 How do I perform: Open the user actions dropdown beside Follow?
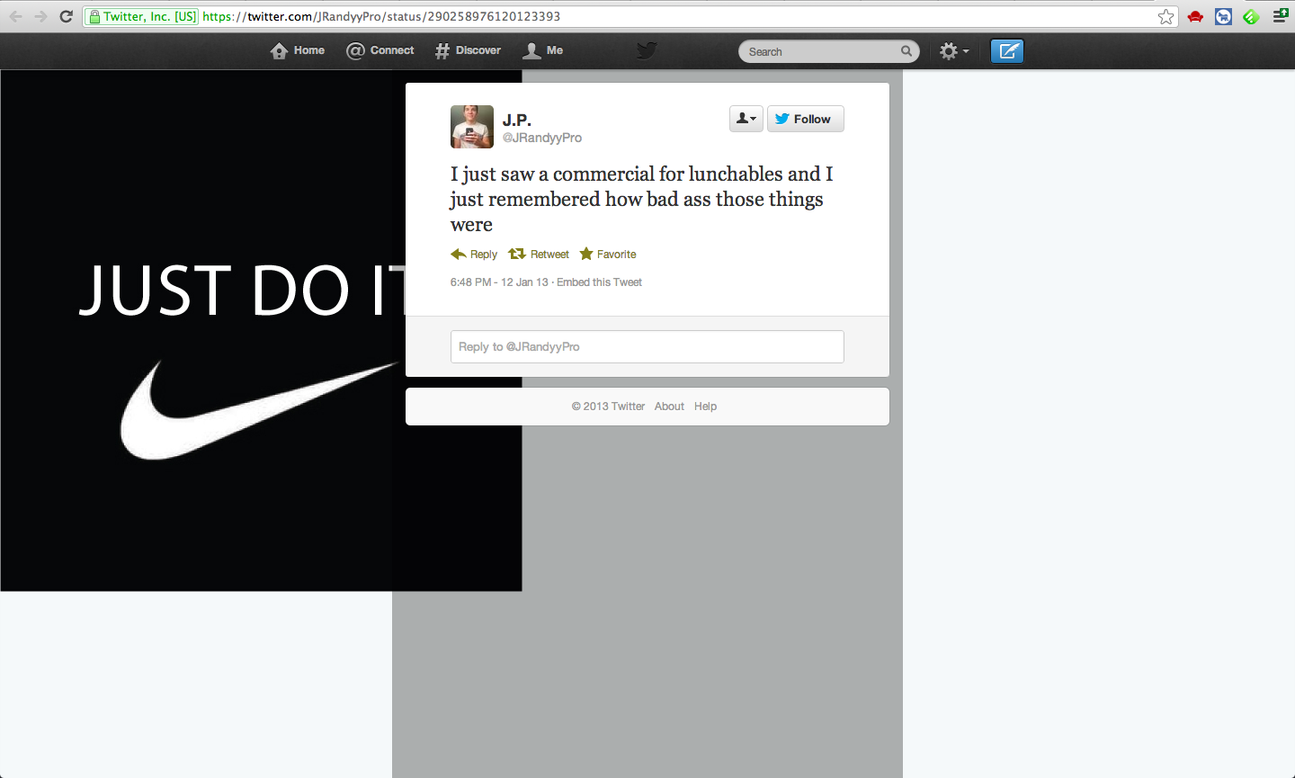coord(746,119)
